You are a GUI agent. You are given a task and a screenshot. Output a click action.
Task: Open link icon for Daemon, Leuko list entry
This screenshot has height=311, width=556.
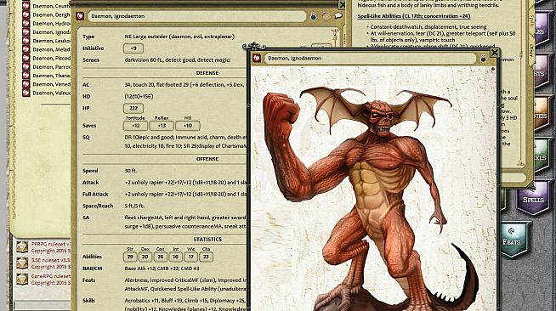(26, 41)
